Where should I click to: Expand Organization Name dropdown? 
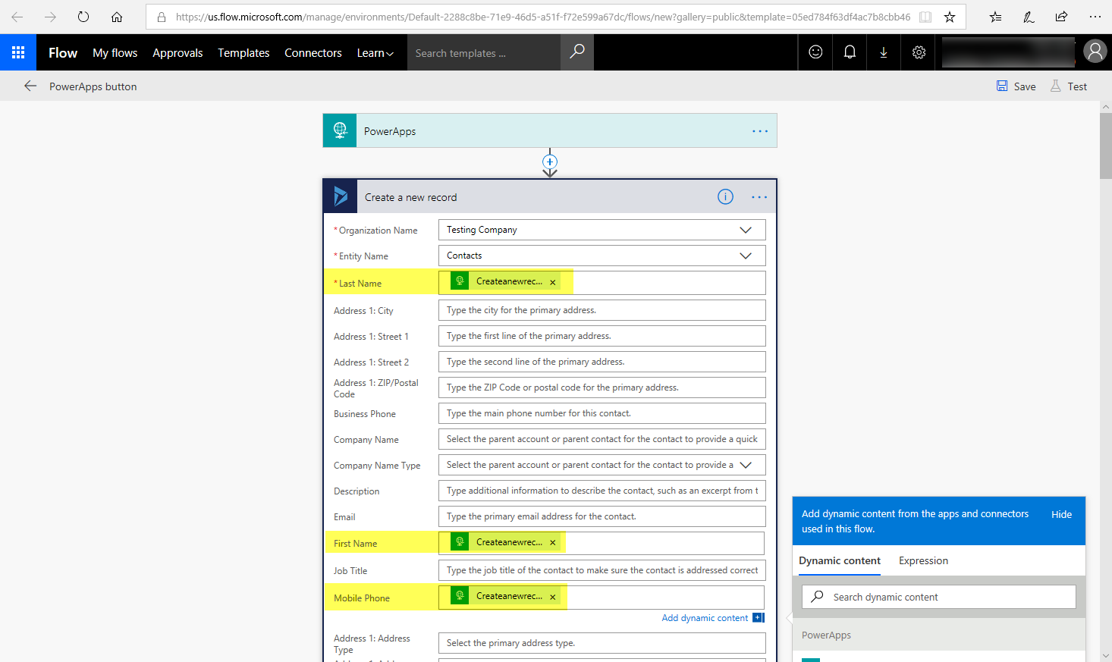tap(746, 230)
